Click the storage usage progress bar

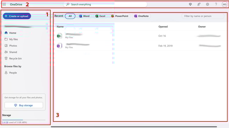click(24, 120)
